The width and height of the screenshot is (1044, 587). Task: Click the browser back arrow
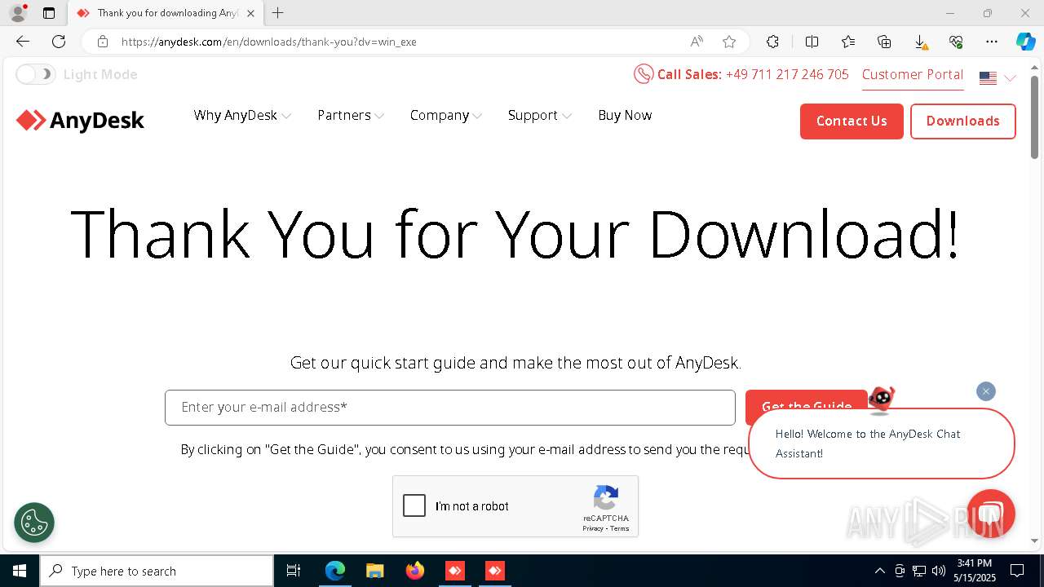coord(23,42)
